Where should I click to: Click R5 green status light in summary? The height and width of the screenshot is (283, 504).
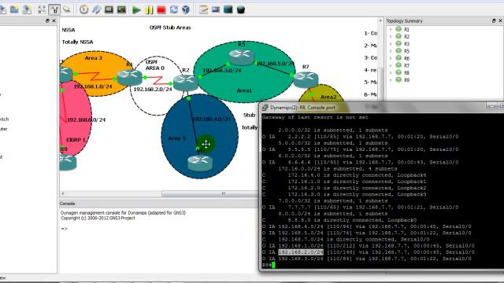(398, 50)
